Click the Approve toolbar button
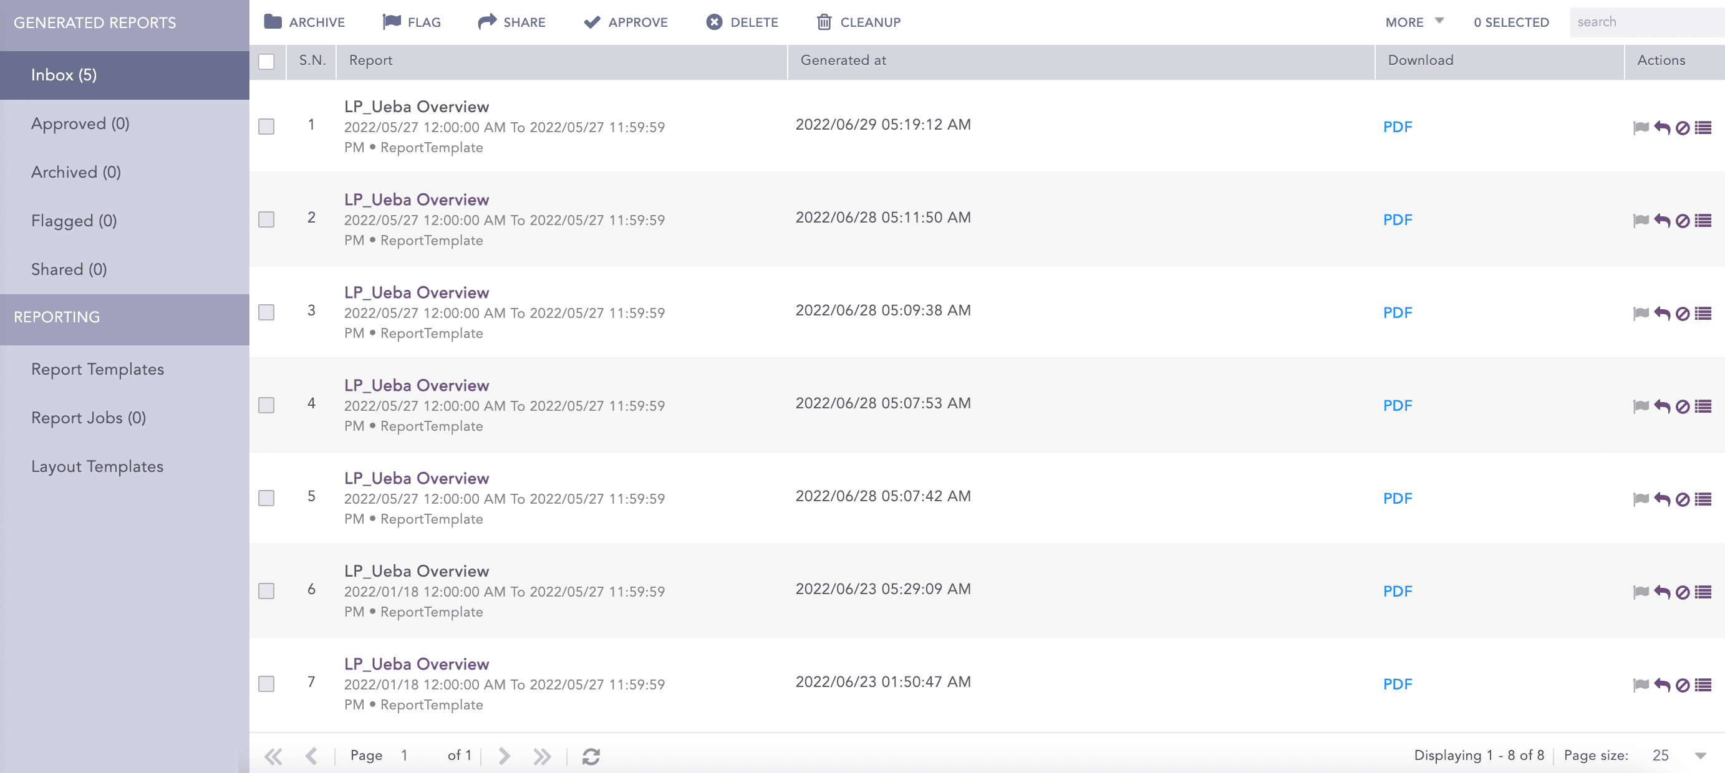 (626, 22)
